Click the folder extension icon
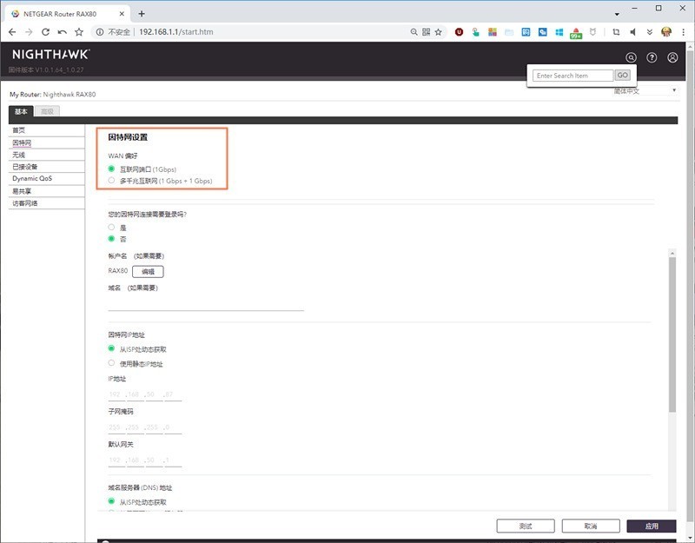This screenshot has height=543, width=695. tap(509, 32)
